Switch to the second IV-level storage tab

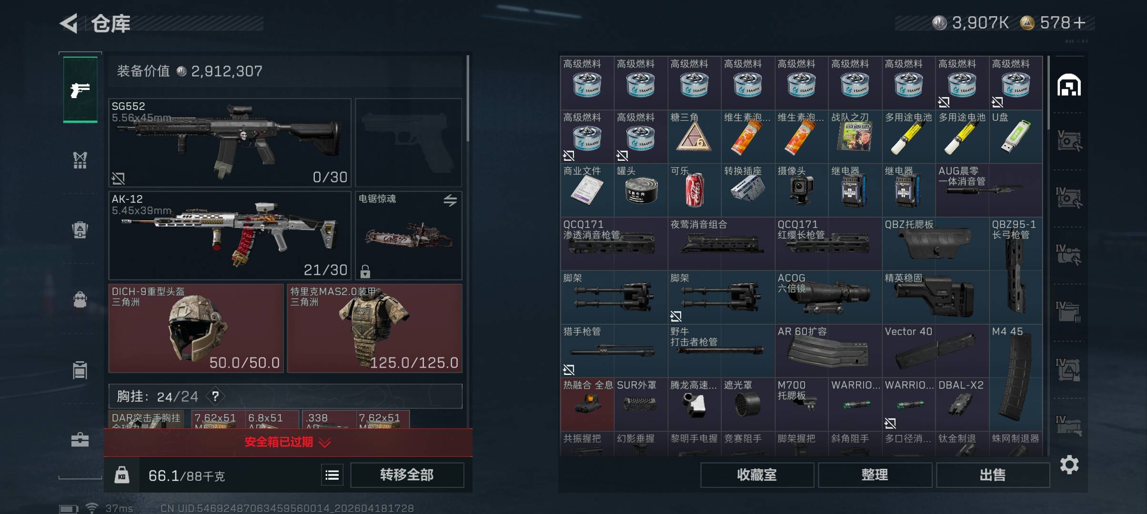click(1069, 255)
